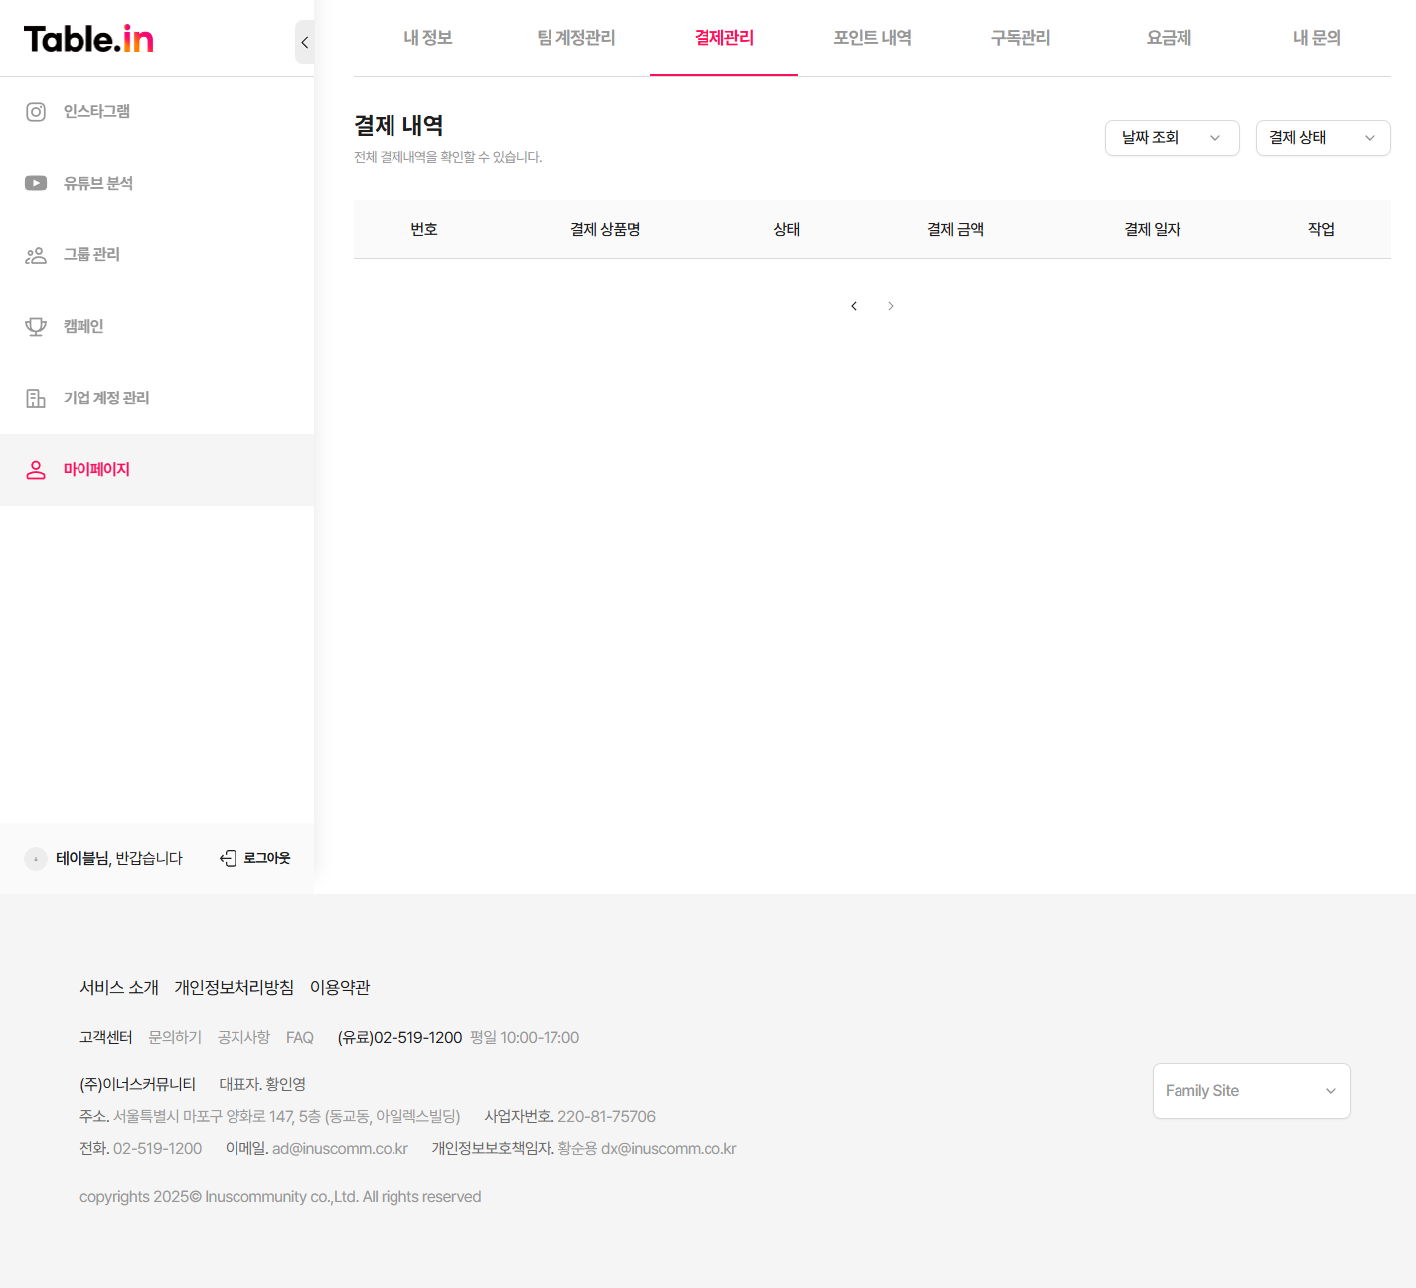The width and height of the screenshot is (1416, 1288).
Task: Click the FAQ link in footer
Action: pyautogui.click(x=299, y=1038)
